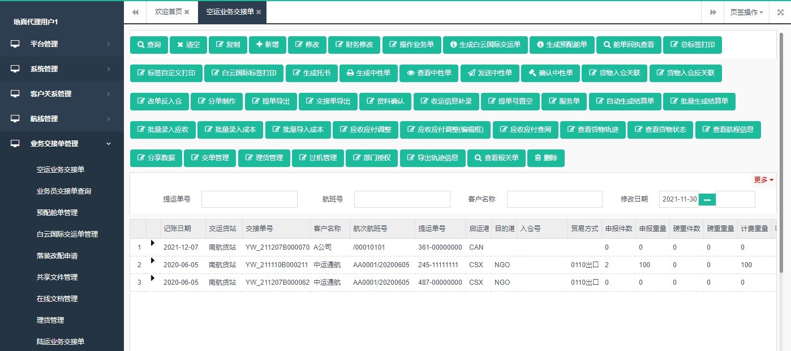Open the 页签操作 dropdown
This screenshot has width=791, height=351.
click(746, 12)
